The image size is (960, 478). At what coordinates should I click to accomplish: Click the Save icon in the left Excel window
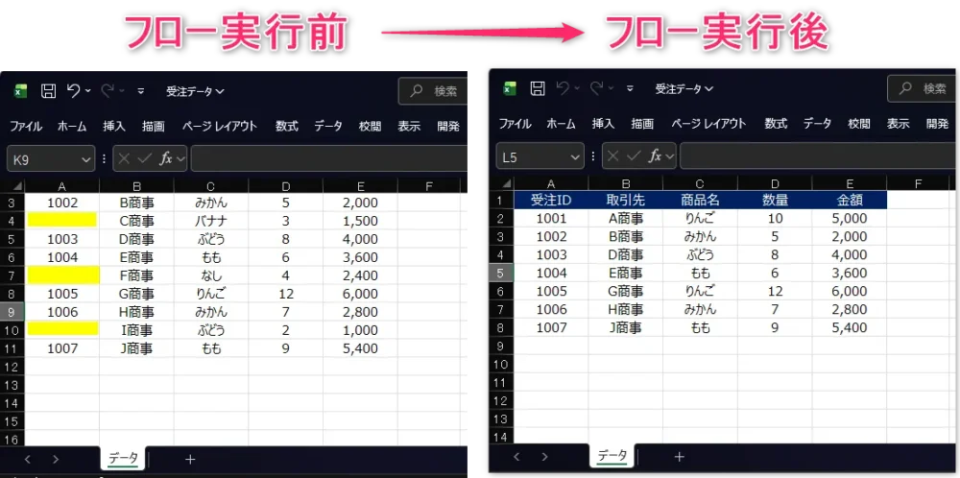point(48,91)
